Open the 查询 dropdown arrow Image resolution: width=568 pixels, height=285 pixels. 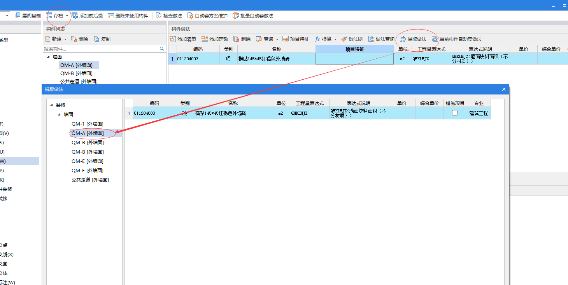pyautogui.click(x=277, y=39)
